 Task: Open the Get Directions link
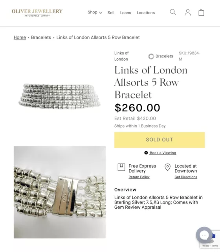pyautogui.click(x=186, y=177)
